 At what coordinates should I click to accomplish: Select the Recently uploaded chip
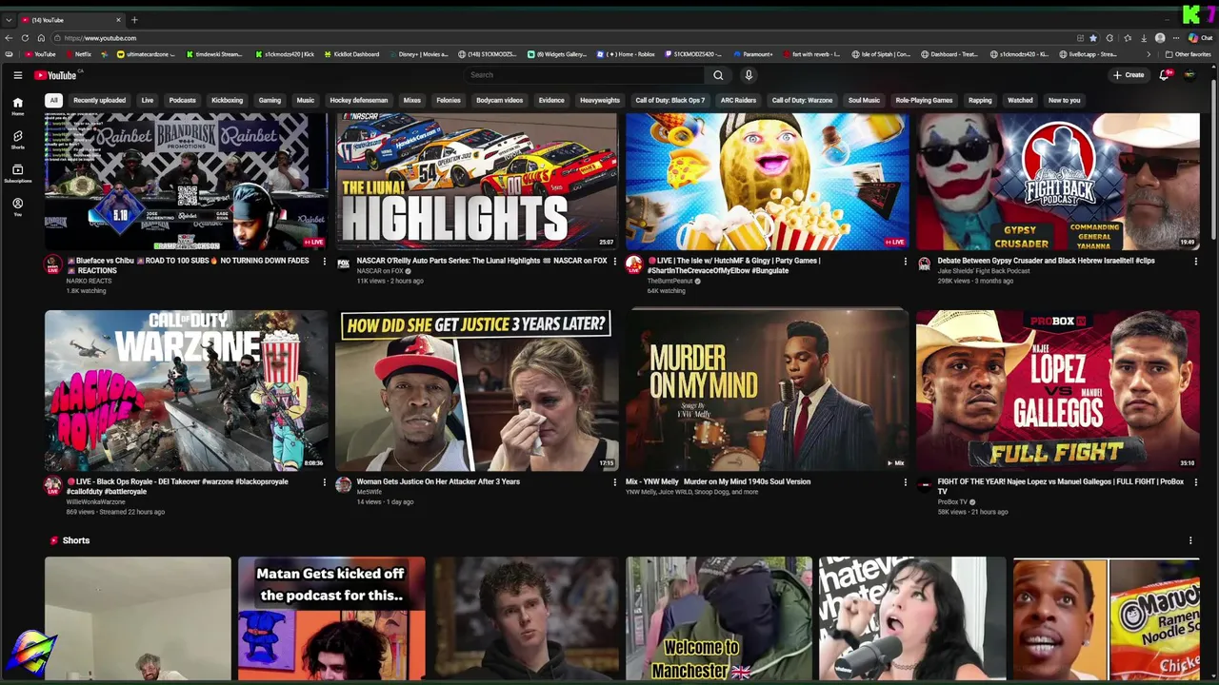(x=99, y=100)
